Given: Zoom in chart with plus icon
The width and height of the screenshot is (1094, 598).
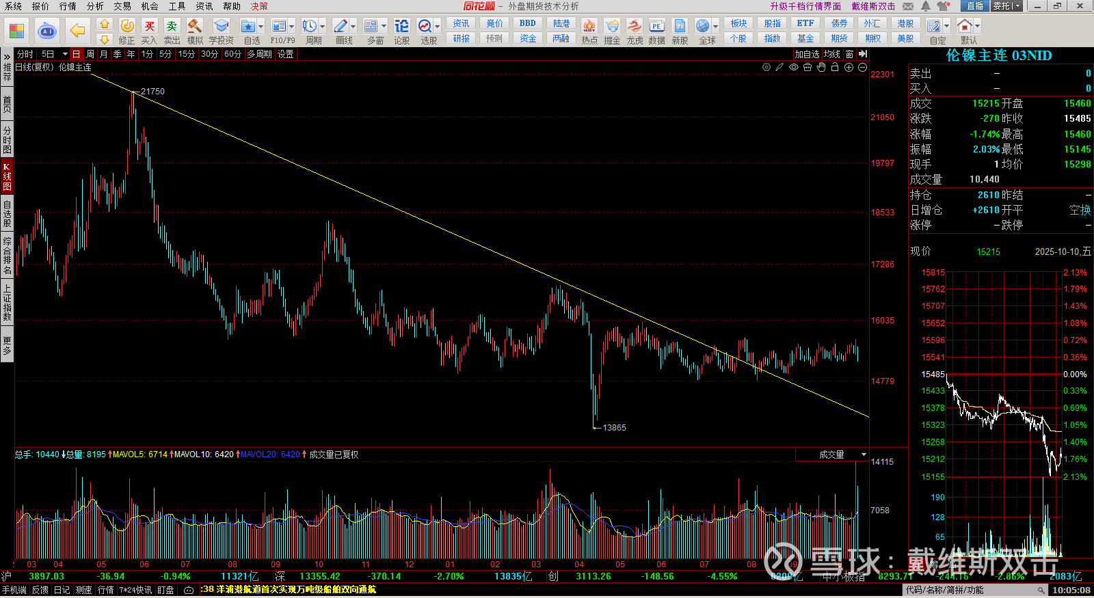Looking at the screenshot, I should coord(849,67).
